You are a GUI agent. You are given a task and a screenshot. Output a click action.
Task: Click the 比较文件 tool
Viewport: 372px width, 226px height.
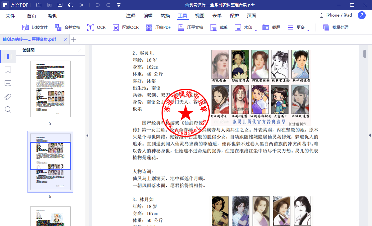tap(35, 28)
